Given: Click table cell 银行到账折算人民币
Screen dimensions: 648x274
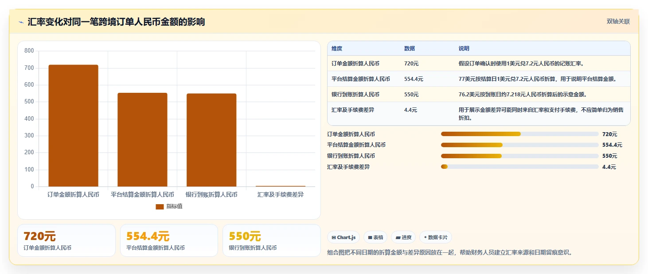Looking at the screenshot, I should pos(355,95).
